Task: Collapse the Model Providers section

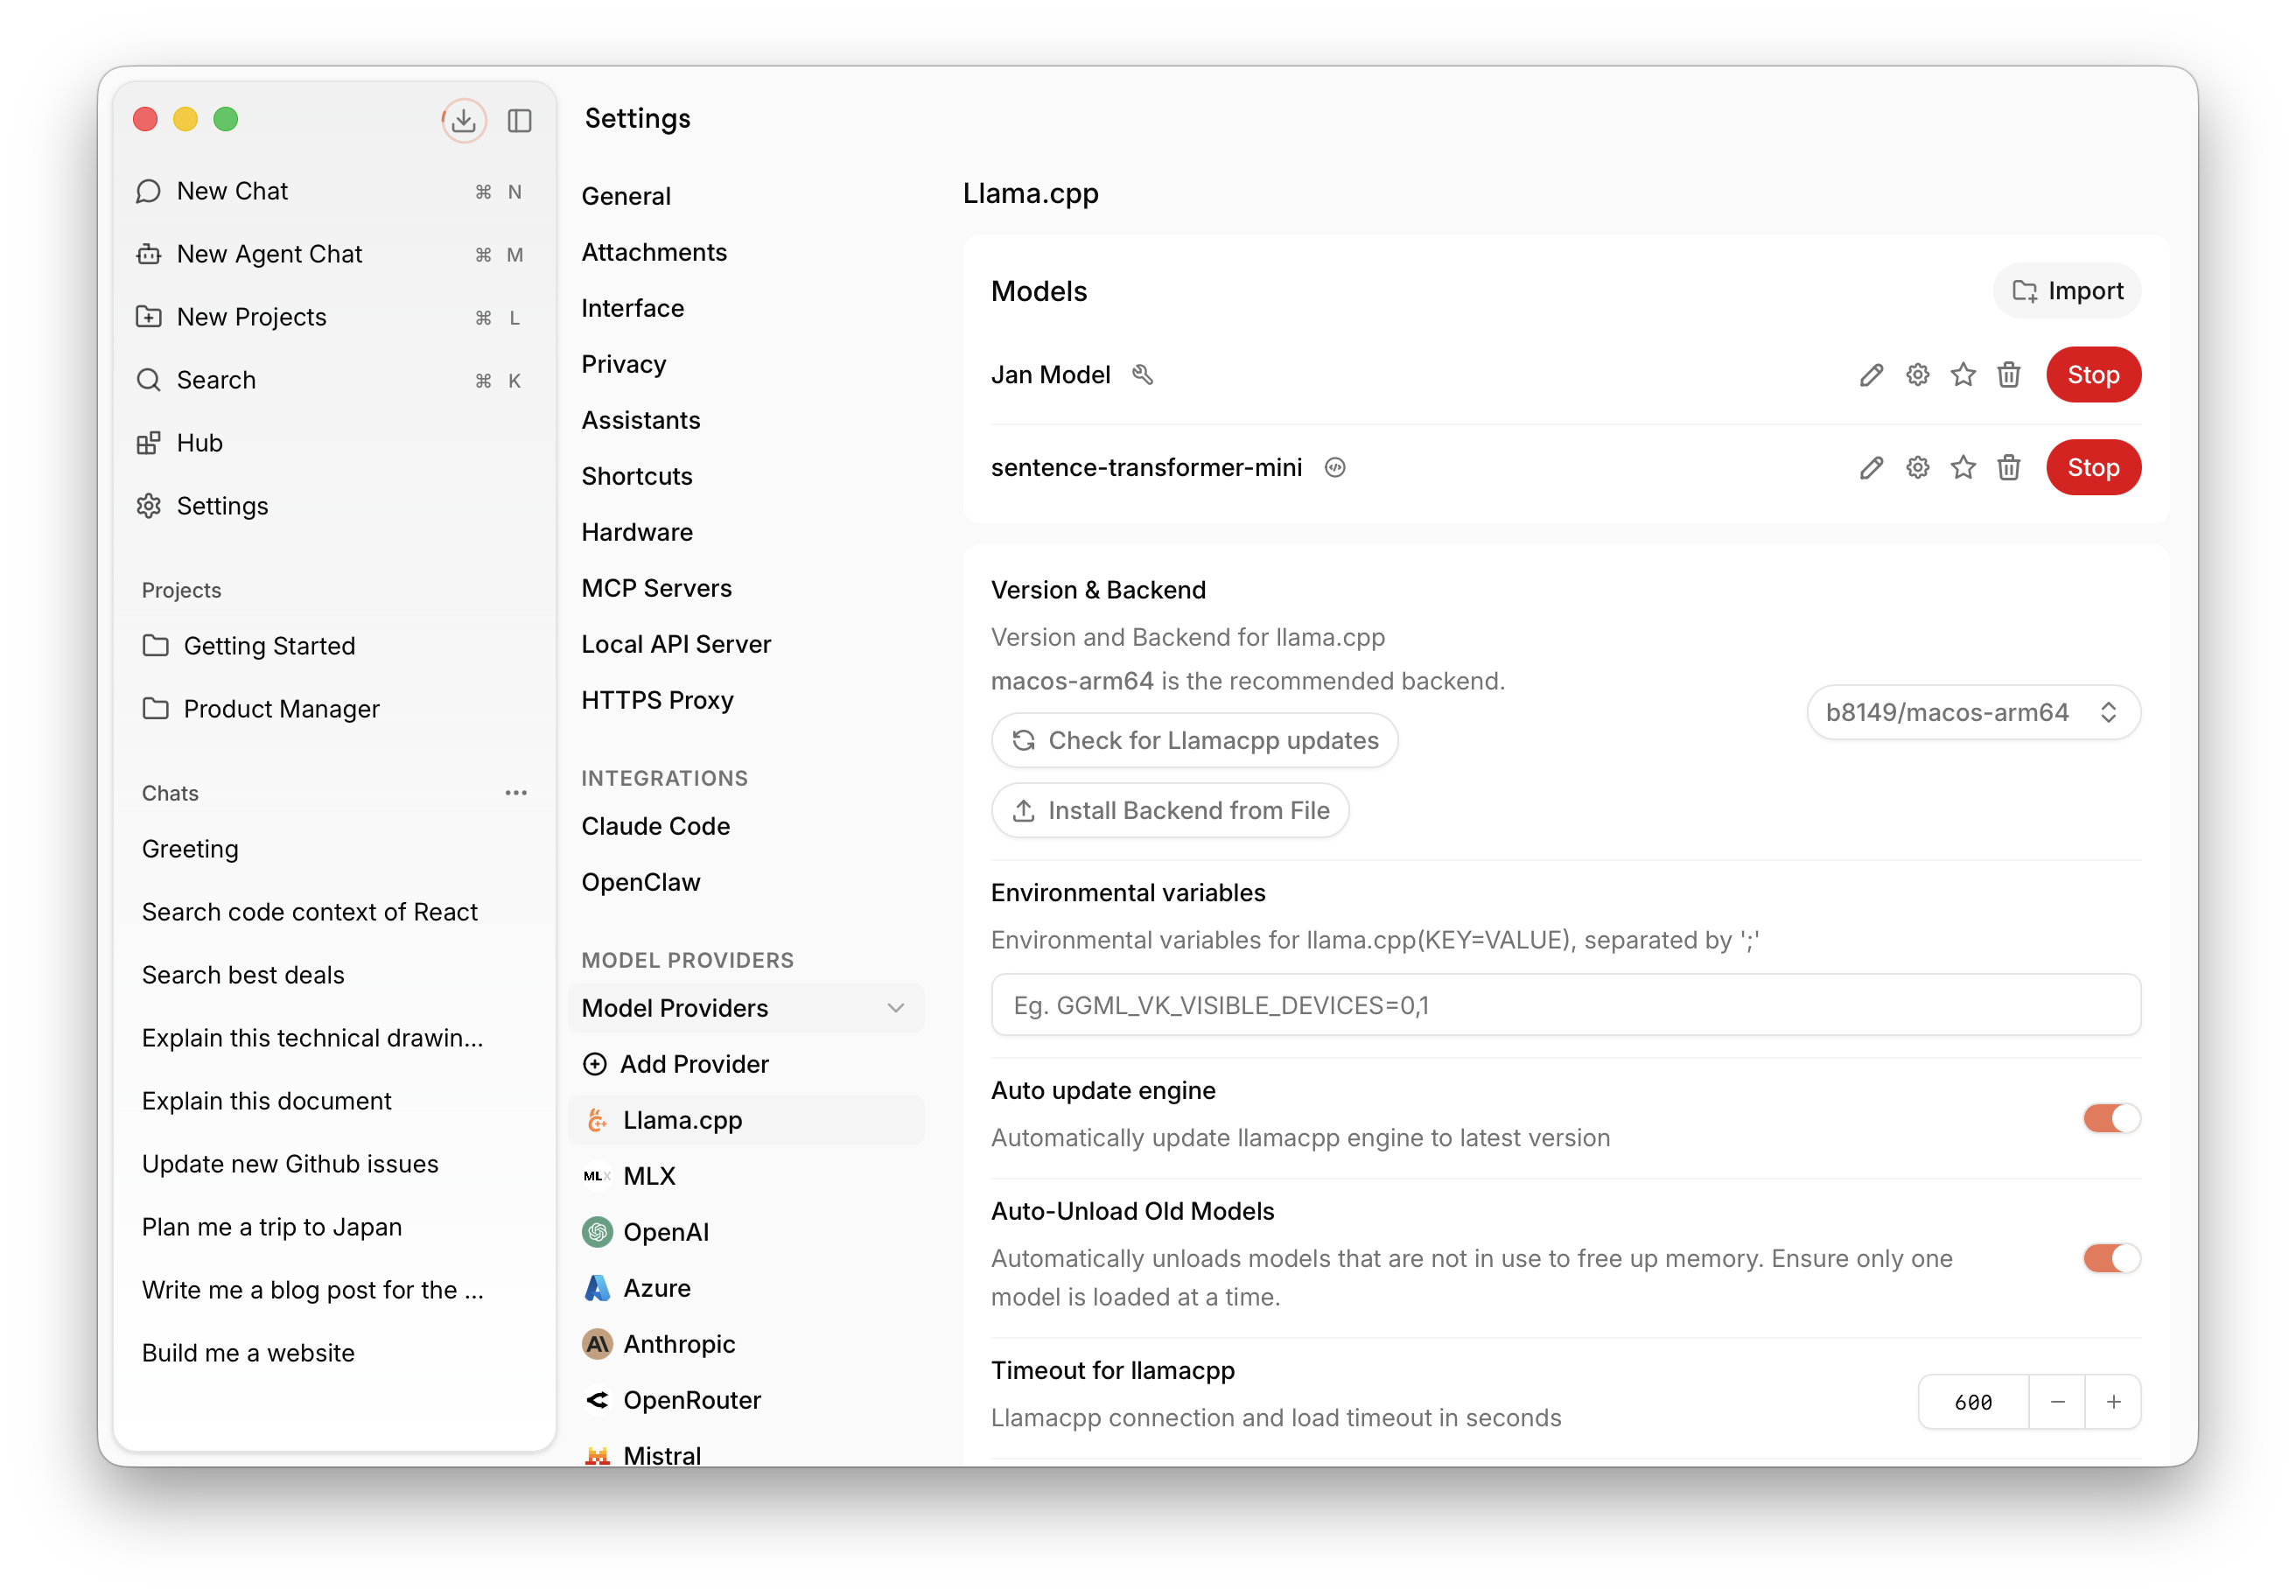Action: point(895,1008)
